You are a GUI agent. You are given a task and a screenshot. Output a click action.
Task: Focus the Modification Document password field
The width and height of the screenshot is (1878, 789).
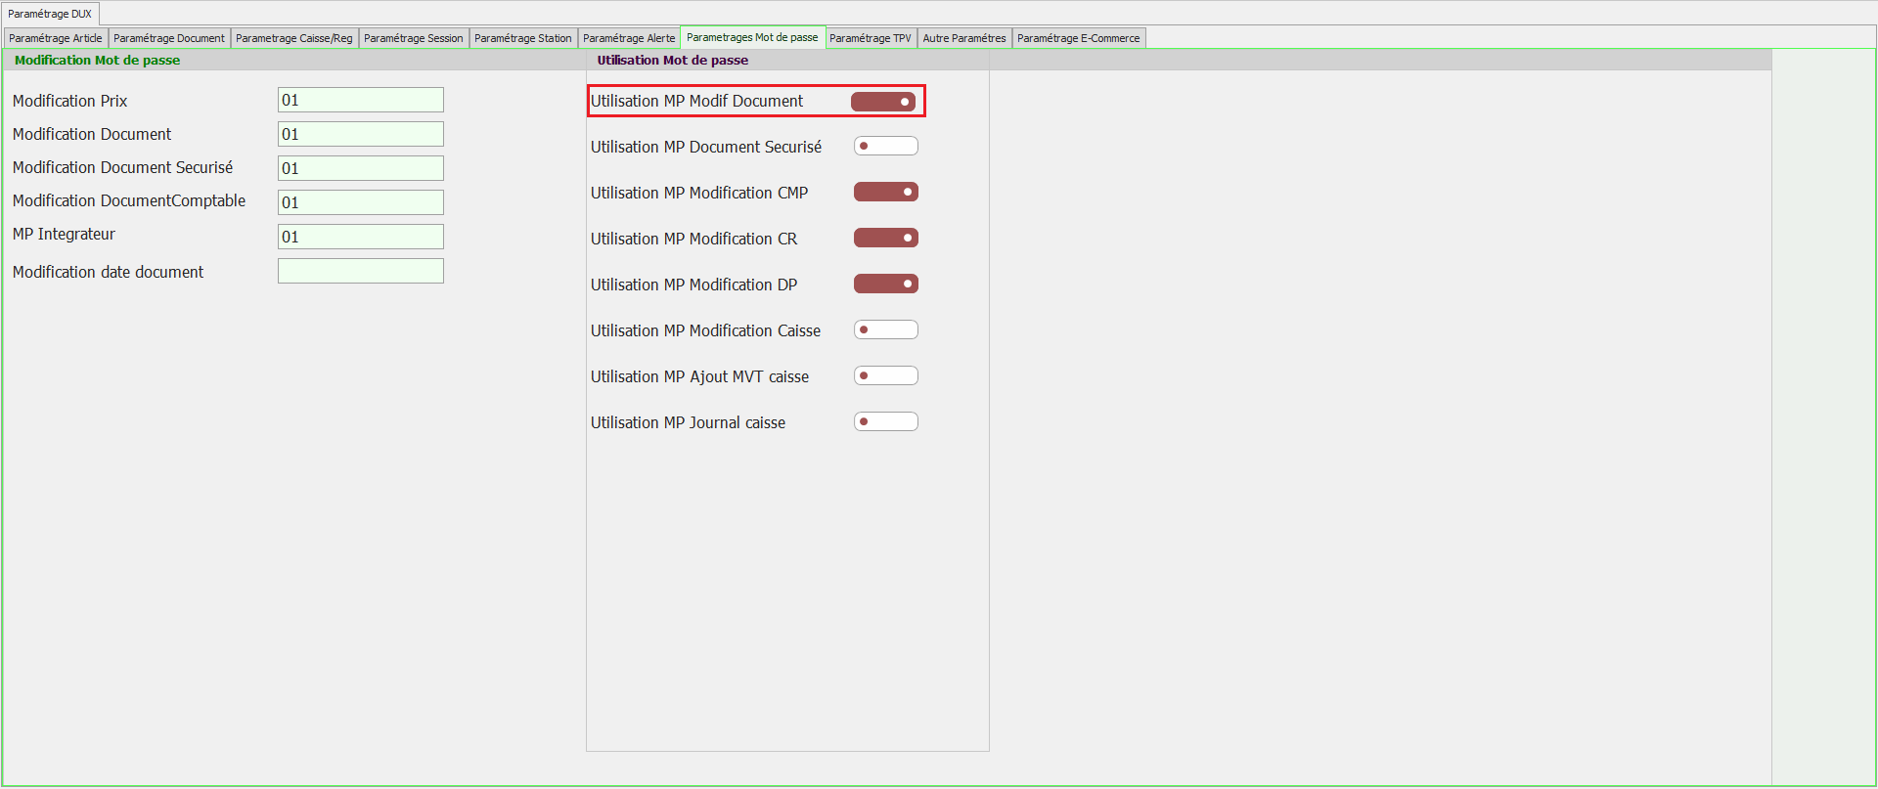361,134
